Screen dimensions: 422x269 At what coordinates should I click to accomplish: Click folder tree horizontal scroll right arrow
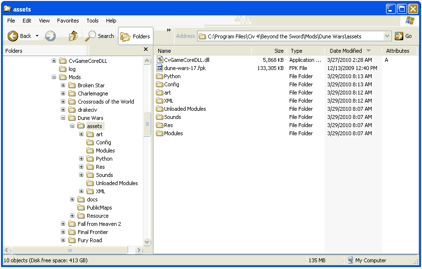[139, 250]
